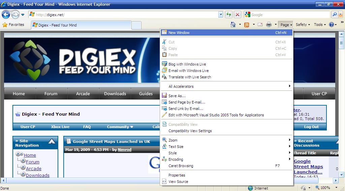Screen dimensions: 345x191
Task: Click the Forward navigation arrow
Action: click(x=15, y=15)
